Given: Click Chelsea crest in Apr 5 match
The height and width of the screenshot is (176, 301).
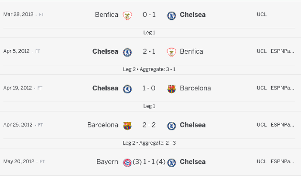Looking at the screenshot, I should [x=127, y=52].
